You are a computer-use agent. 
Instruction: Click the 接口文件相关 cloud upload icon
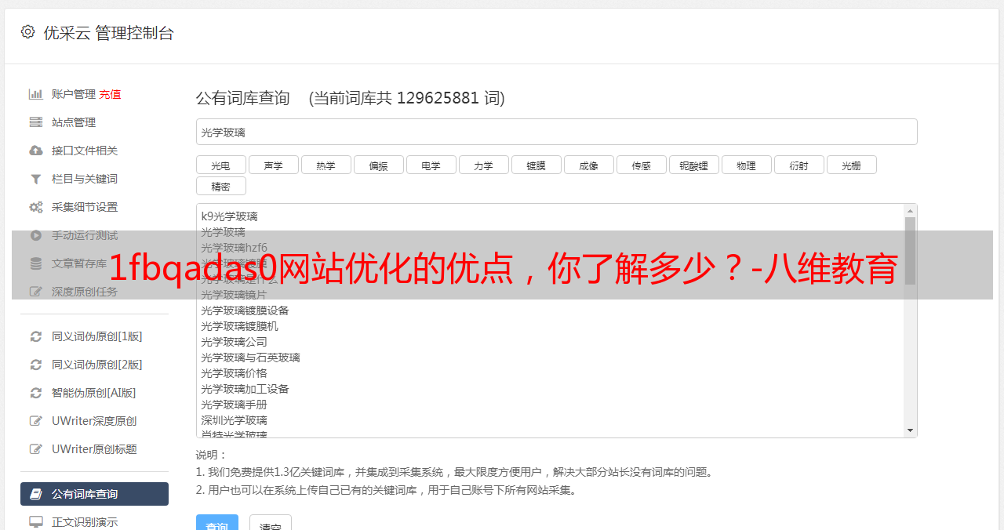36,151
